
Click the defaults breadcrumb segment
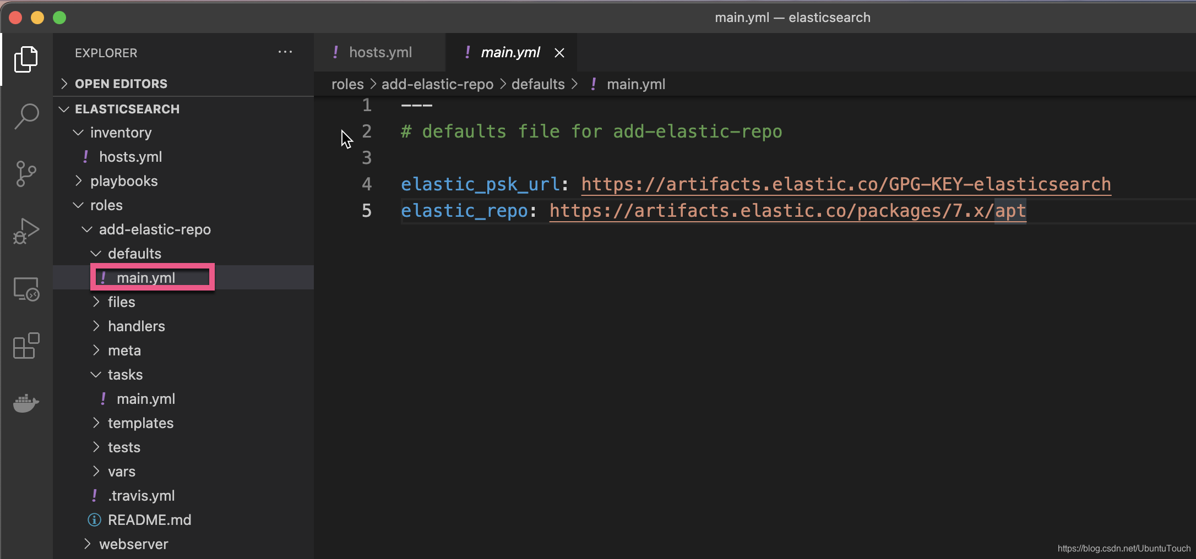538,84
